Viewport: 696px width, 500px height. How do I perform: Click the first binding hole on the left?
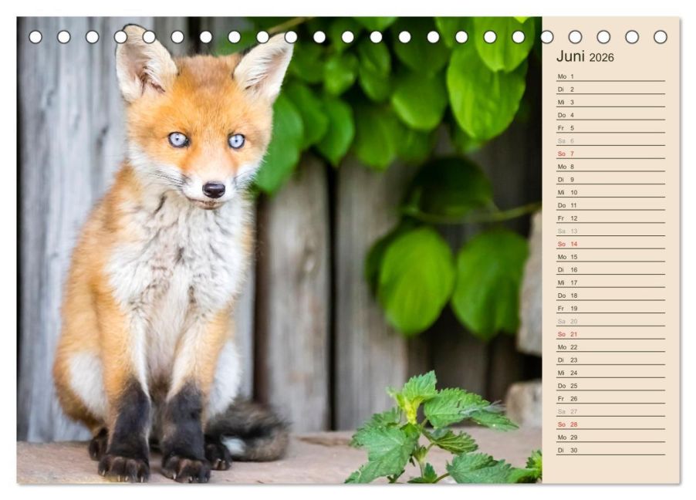(35, 37)
